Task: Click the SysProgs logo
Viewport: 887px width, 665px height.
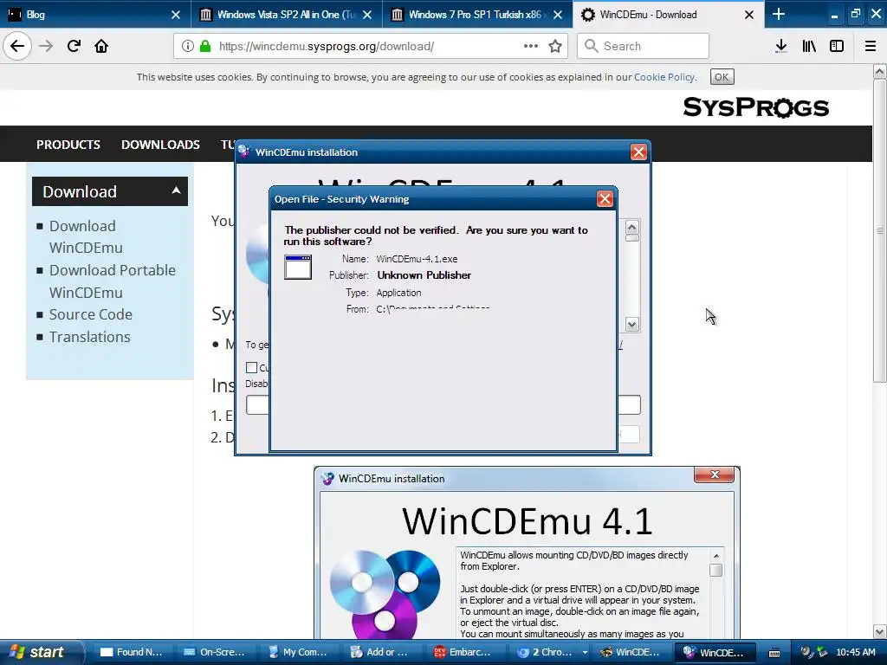Action: click(x=755, y=107)
